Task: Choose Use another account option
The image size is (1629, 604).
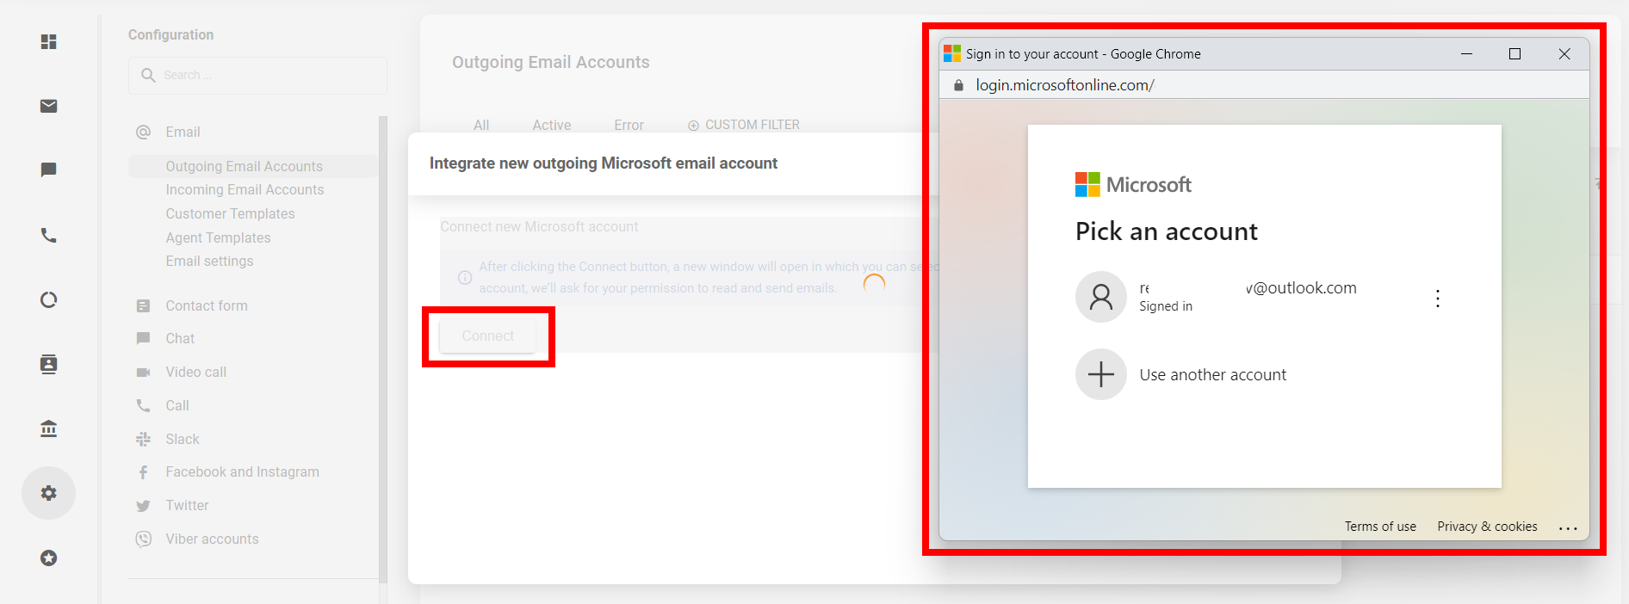Action: (1212, 374)
